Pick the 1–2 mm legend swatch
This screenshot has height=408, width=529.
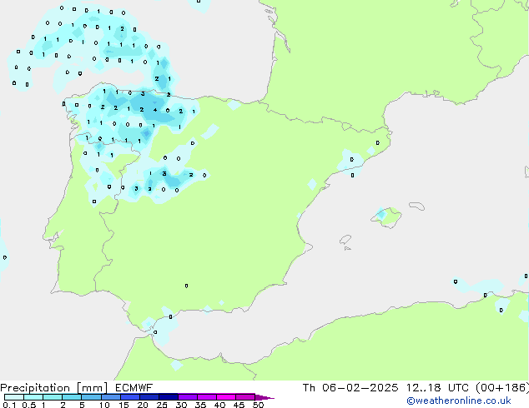coord(53,397)
